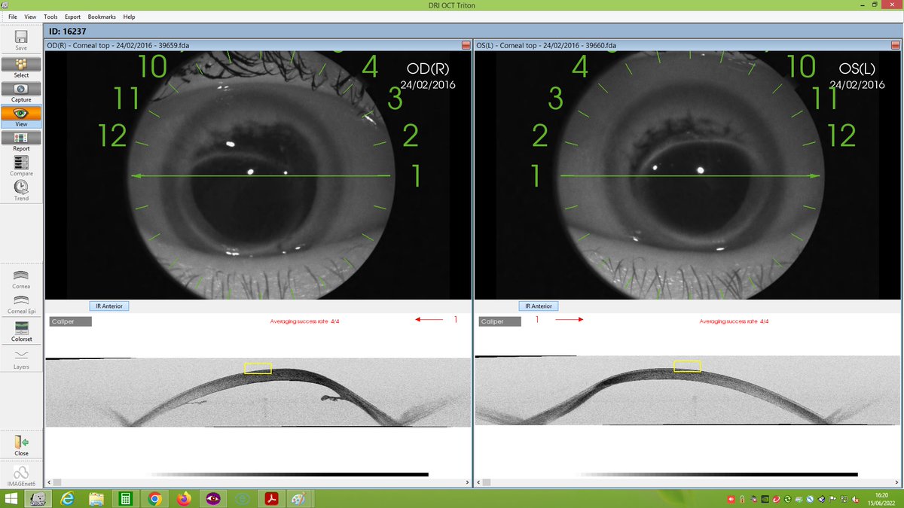Launch Google Chrome from the taskbar
Image resolution: width=904 pixels, height=508 pixels.
tap(154, 498)
